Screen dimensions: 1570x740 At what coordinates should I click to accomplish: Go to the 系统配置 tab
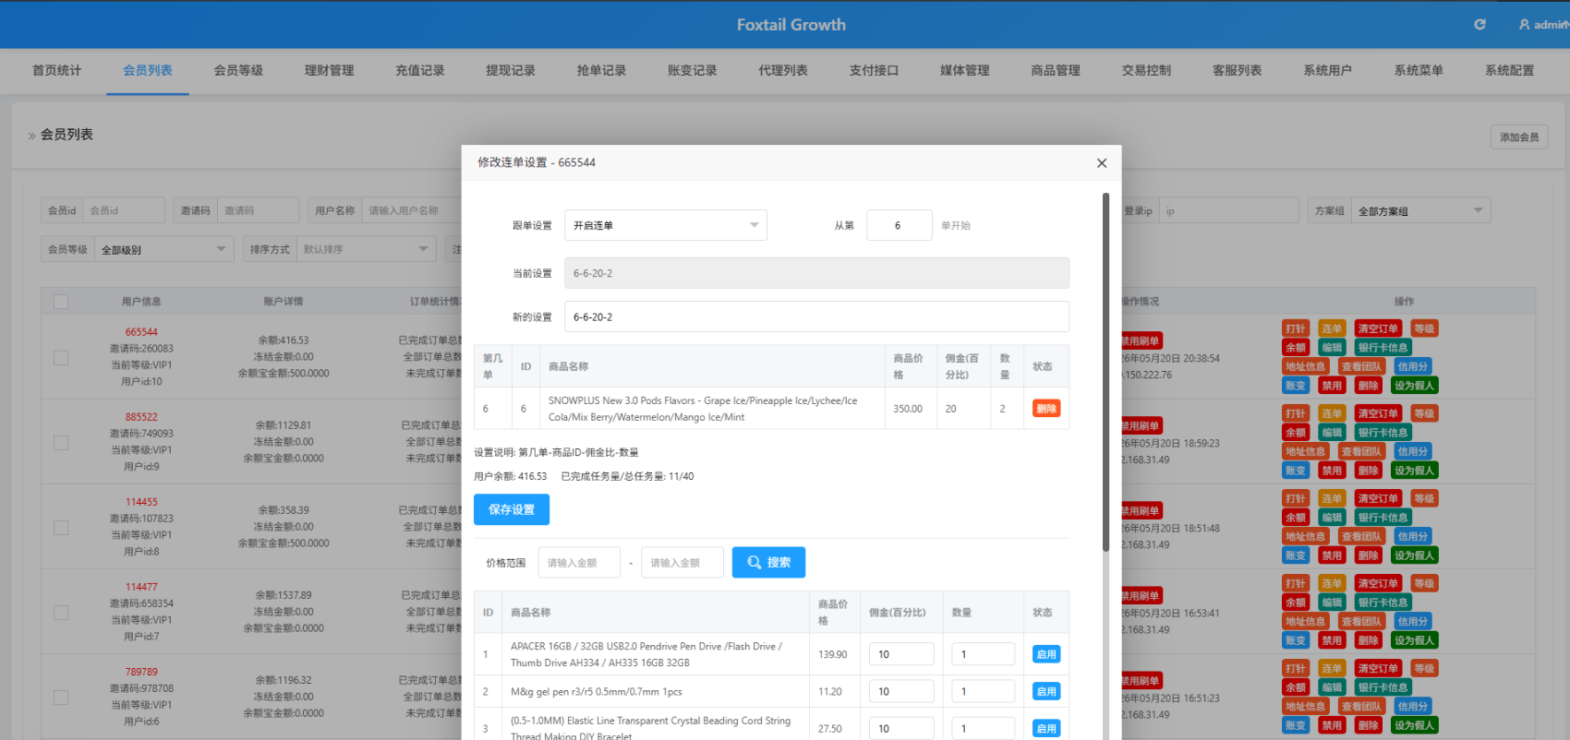pos(1509,71)
